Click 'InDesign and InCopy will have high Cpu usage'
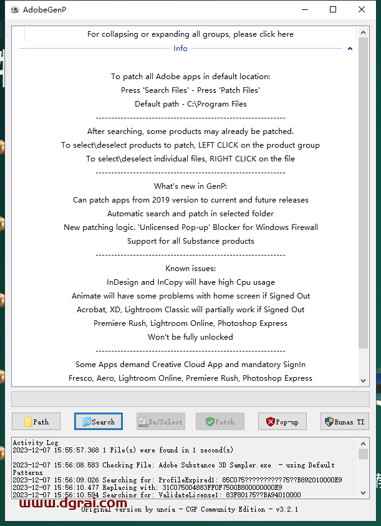Screen dimensions: 381x526 point(191,282)
